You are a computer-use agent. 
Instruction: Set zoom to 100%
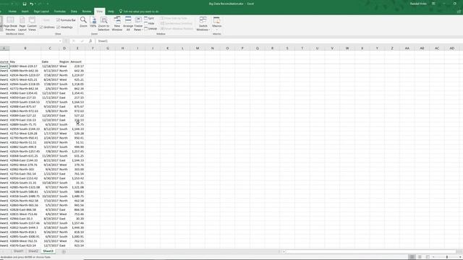(93, 22)
